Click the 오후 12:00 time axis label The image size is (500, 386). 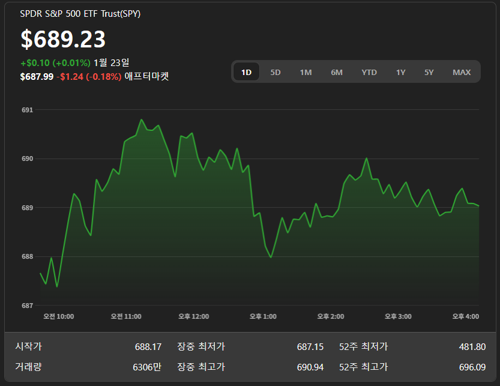tap(193, 316)
